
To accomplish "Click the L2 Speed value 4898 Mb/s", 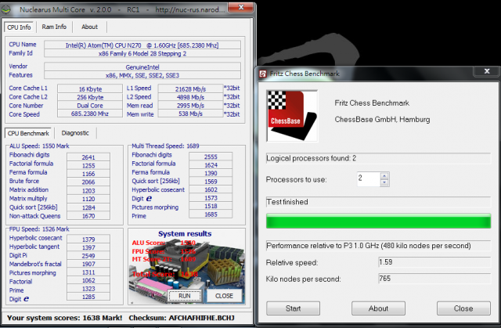I will [190, 97].
